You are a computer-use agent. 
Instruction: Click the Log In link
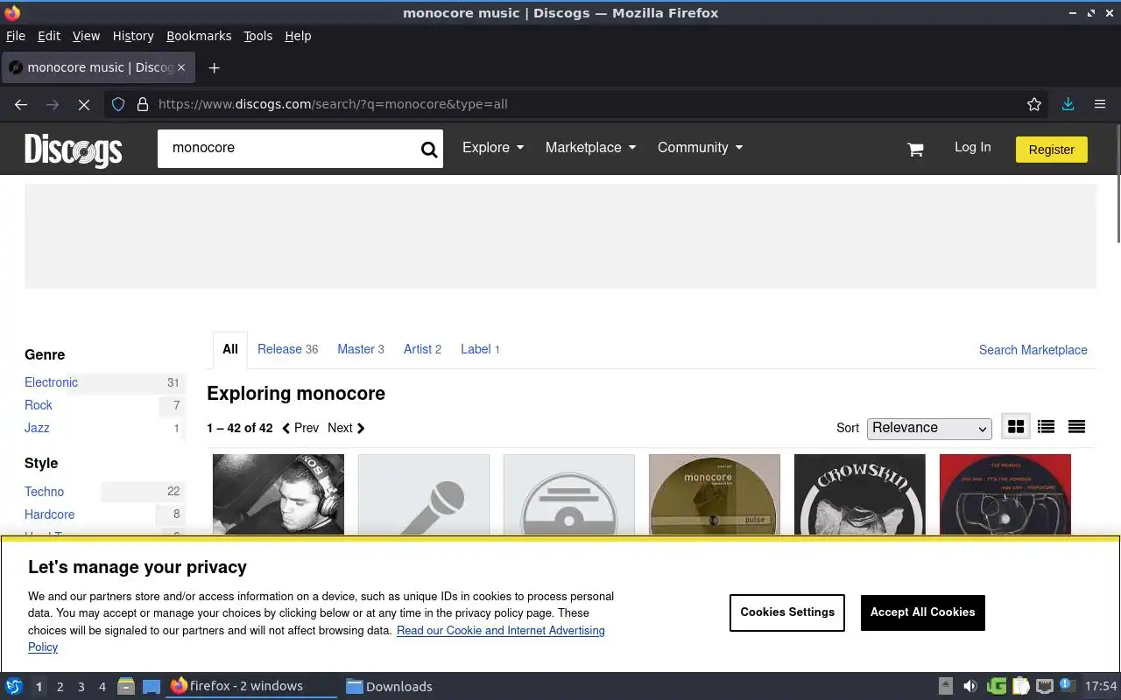pyautogui.click(x=973, y=147)
